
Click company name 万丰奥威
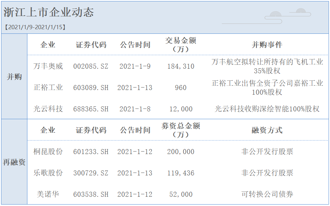(48, 66)
